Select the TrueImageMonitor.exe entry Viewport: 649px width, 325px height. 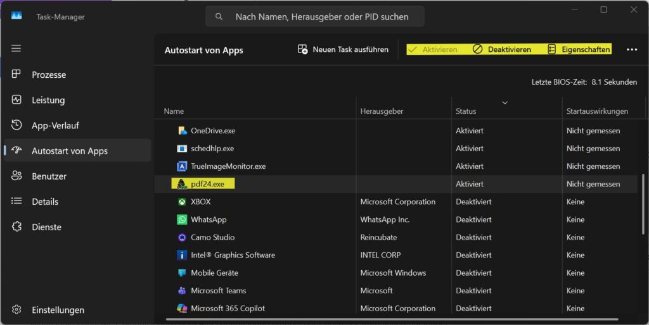pos(228,166)
